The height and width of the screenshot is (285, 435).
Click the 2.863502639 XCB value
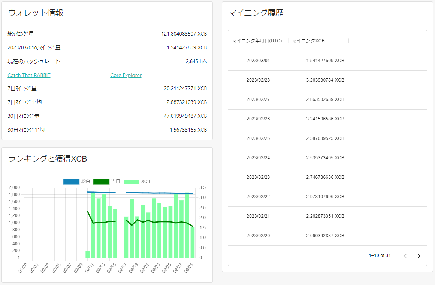point(325,99)
